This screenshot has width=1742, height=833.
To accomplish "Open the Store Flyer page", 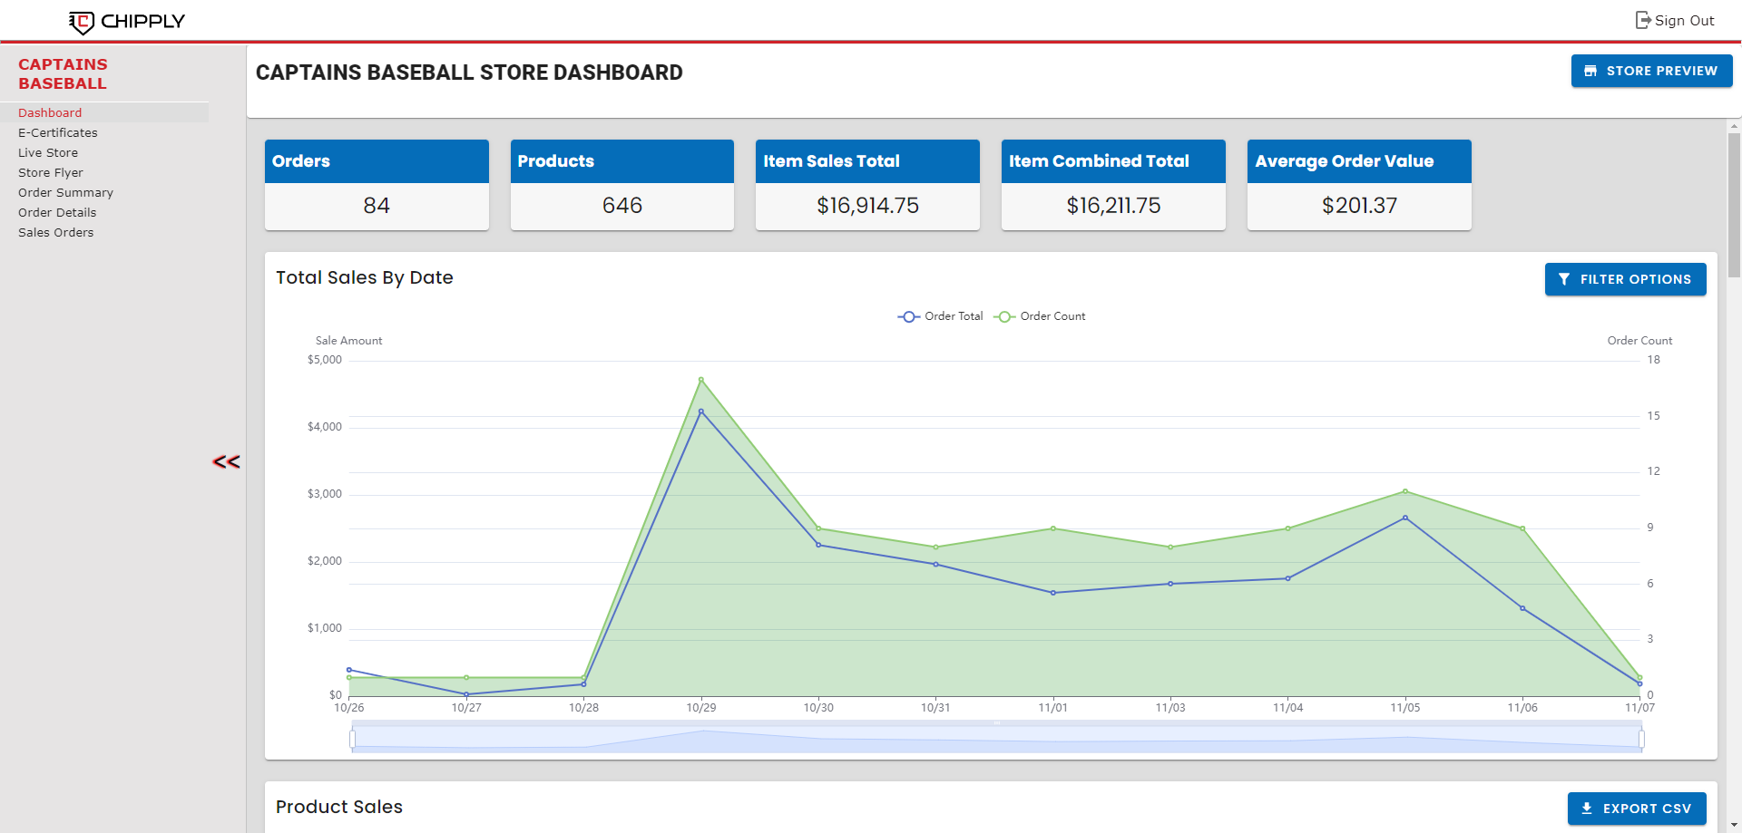I will pyautogui.click(x=51, y=172).
